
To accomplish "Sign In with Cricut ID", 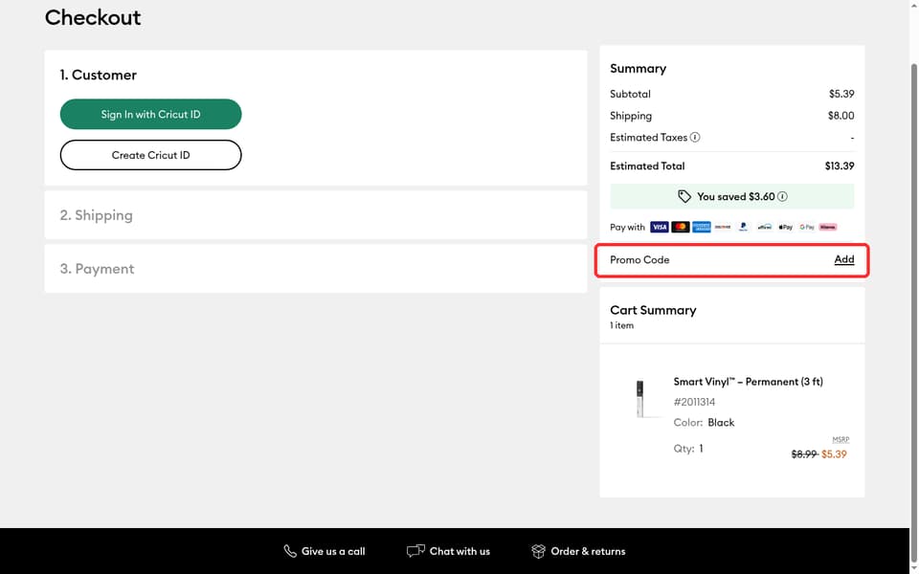I will (x=150, y=114).
